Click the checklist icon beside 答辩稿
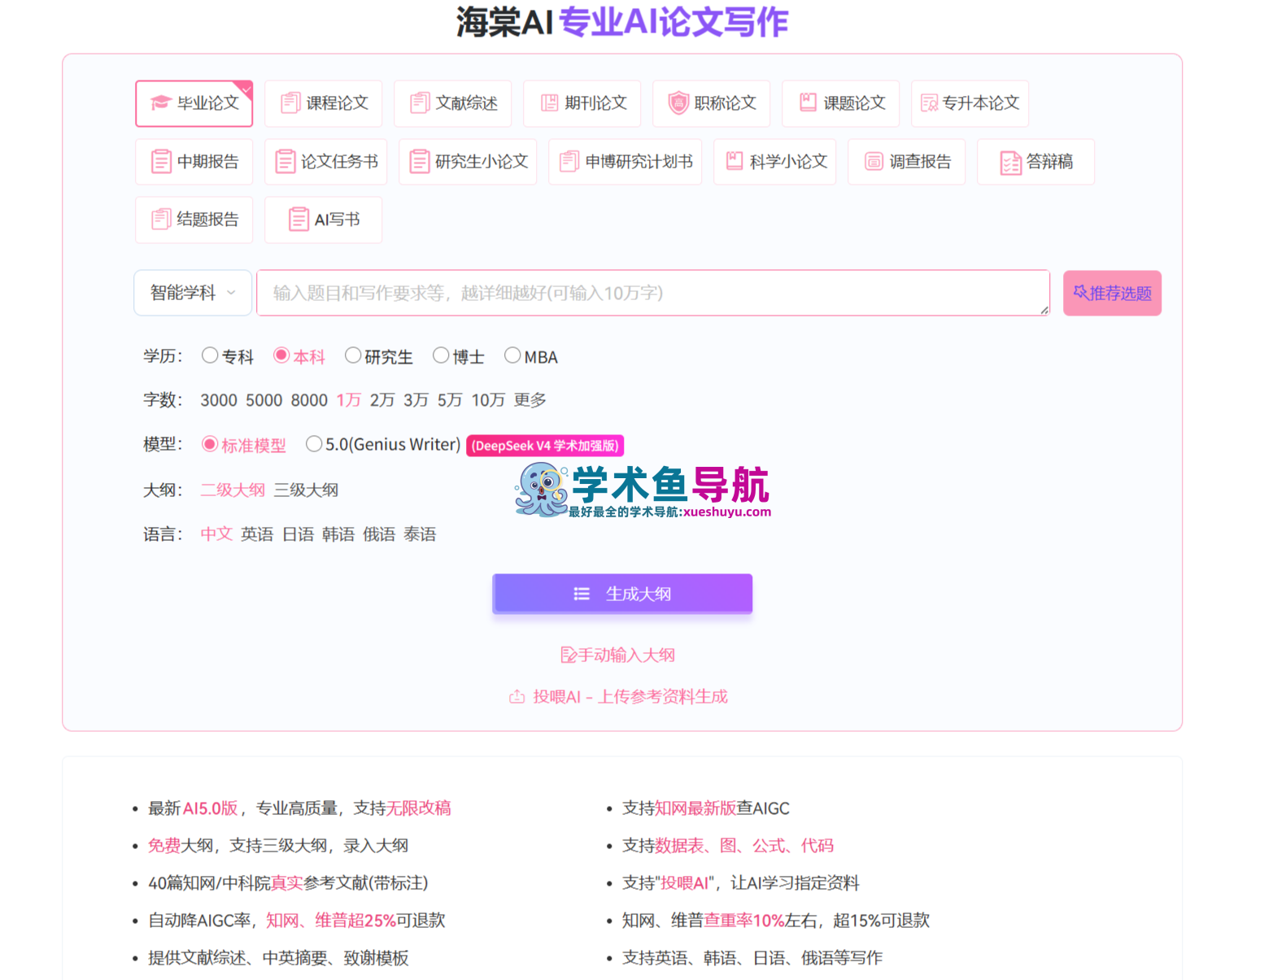Screen dimensions: 1286x980 [1010, 163]
